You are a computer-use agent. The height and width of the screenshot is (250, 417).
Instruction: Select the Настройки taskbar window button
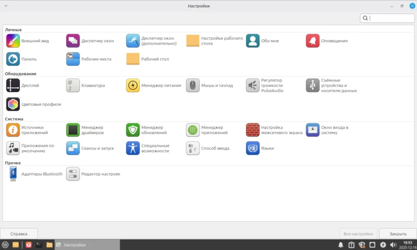point(87,245)
